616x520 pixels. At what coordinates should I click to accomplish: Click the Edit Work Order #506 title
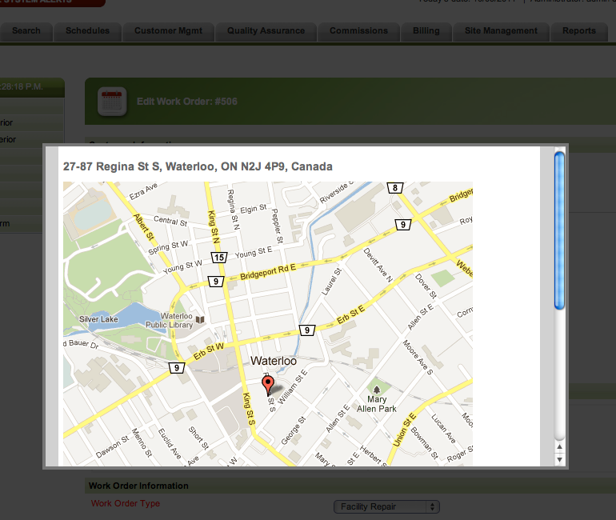(x=187, y=102)
